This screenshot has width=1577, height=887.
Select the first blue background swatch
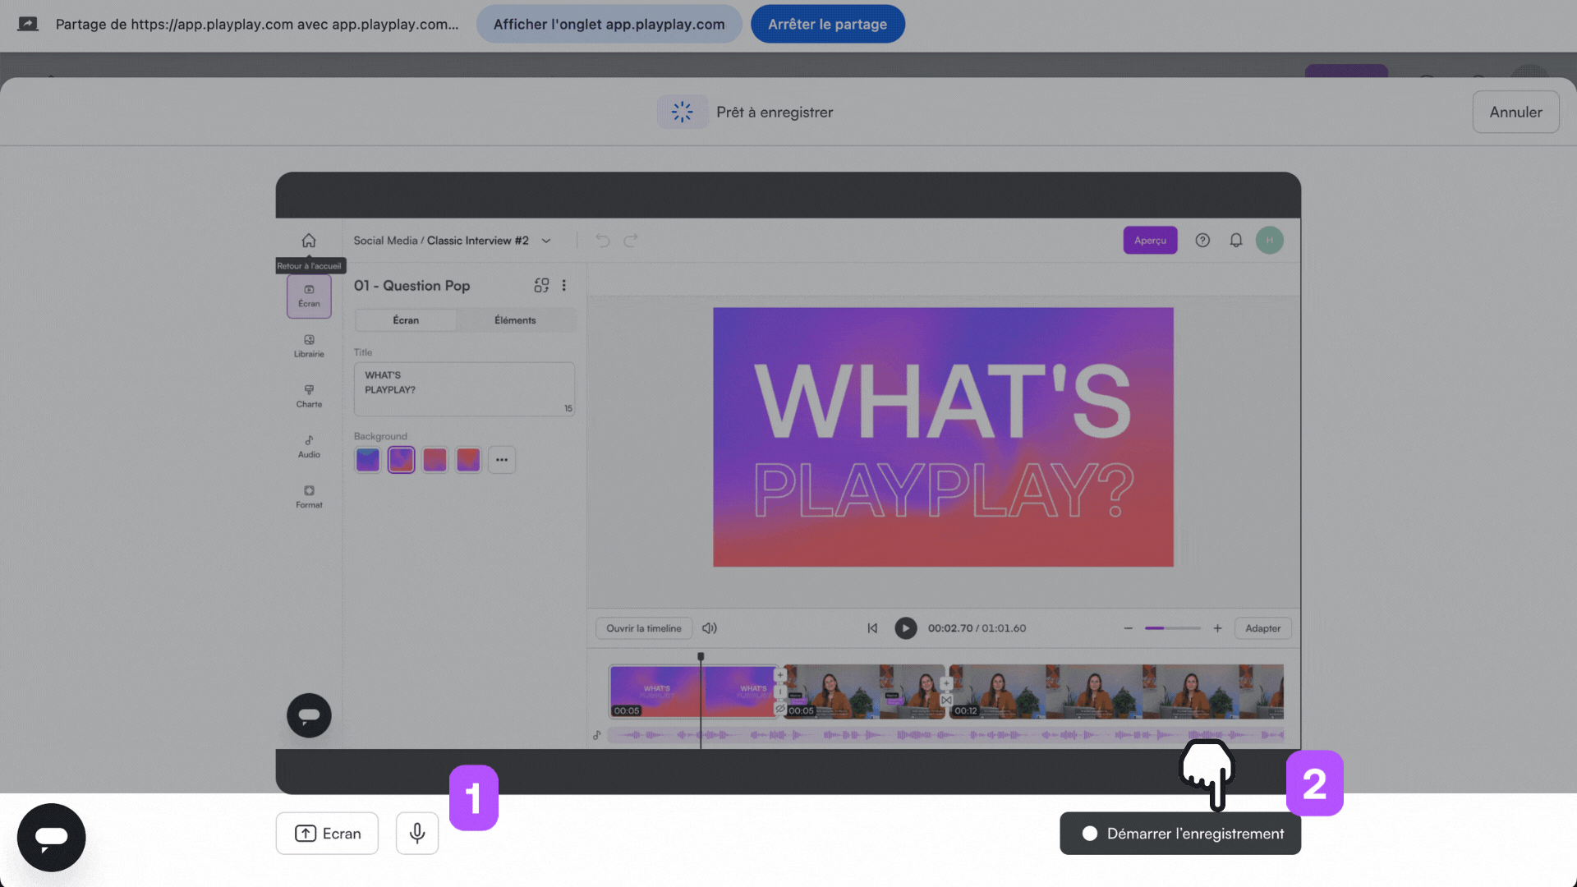[x=367, y=460]
